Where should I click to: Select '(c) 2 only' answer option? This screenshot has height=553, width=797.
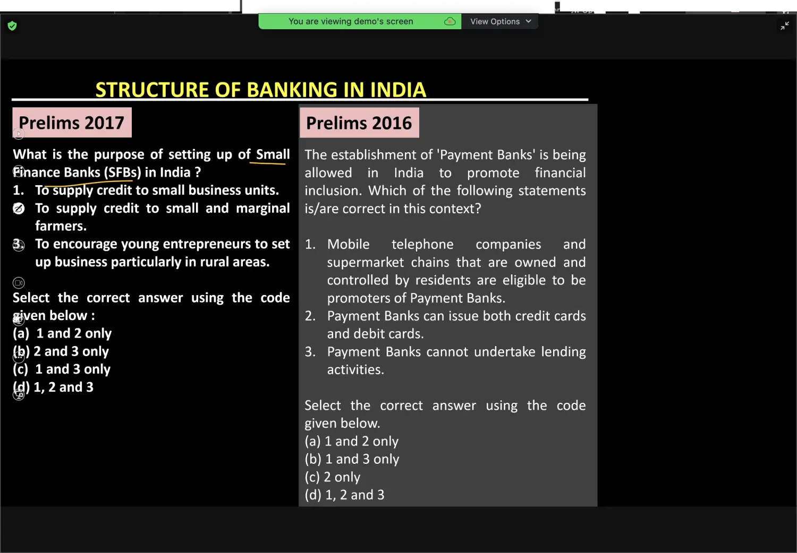(x=333, y=477)
